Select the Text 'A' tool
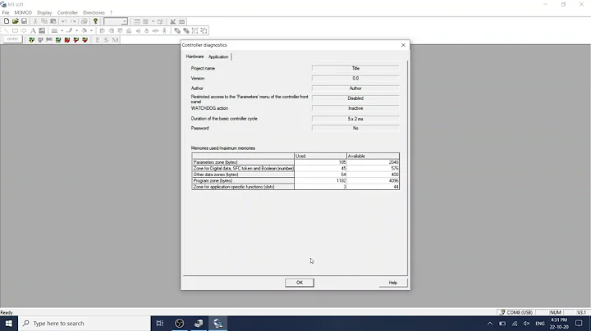Screen dimensions: 591x331 [33, 31]
